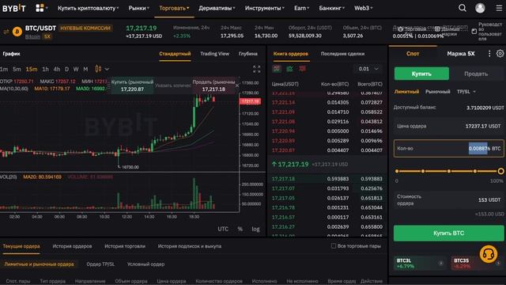Select the 5m timeframe
The width and height of the screenshot is (506, 285).
[x=17, y=69]
